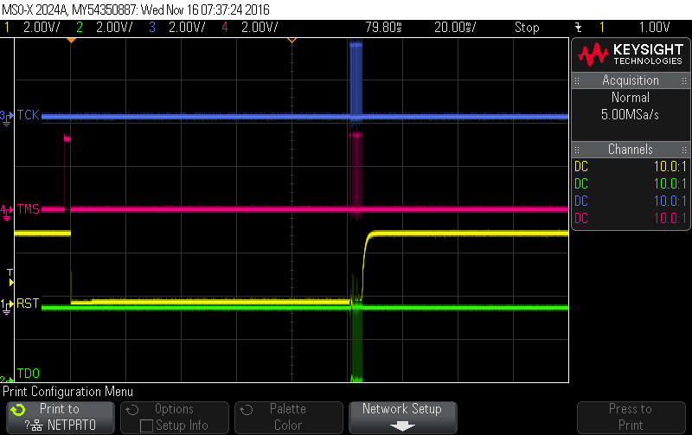This screenshot has width=692, height=435.
Task: Click the Keysight Technologies logo
Action: coord(631,54)
